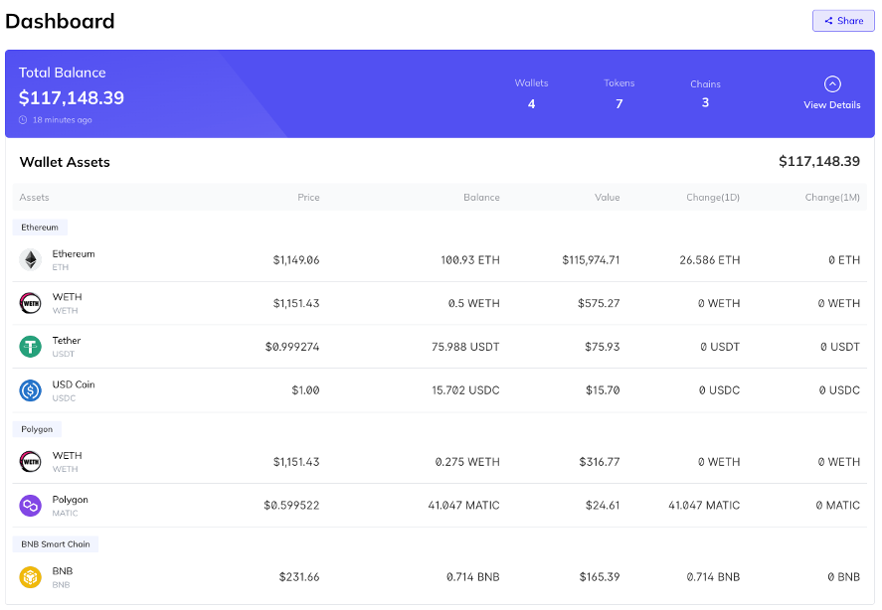Click the Ethereum value $115,974.71 cell

click(x=591, y=260)
